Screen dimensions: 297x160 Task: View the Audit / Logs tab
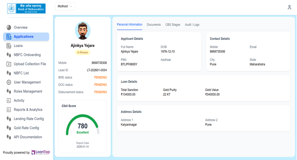click(192, 25)
